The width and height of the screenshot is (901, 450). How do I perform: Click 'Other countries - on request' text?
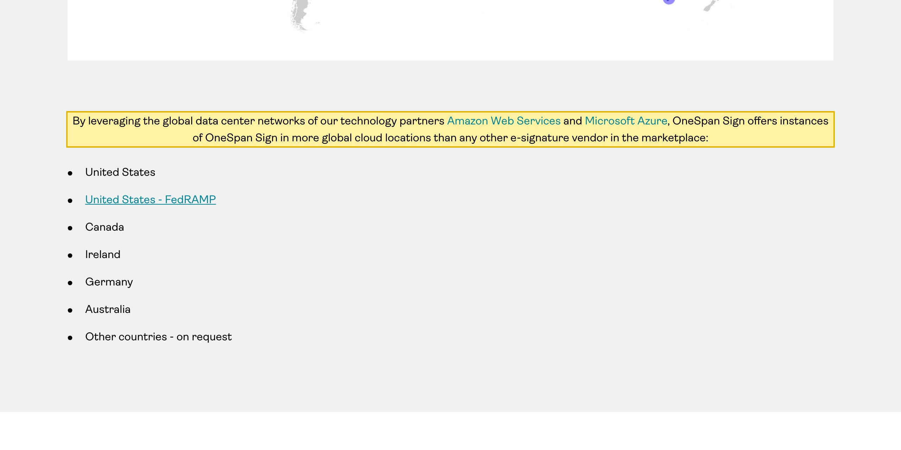158,337
